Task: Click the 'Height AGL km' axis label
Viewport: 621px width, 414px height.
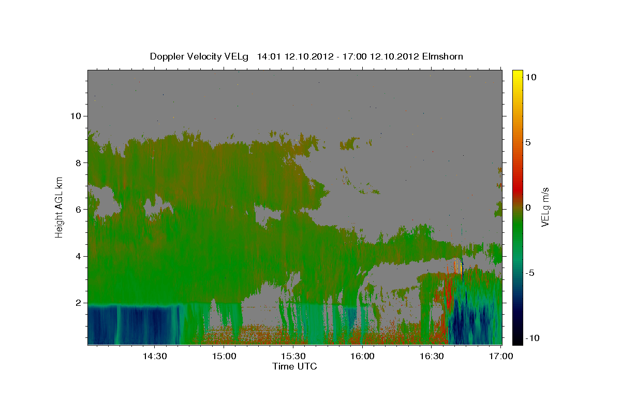Action: point(60,206)
